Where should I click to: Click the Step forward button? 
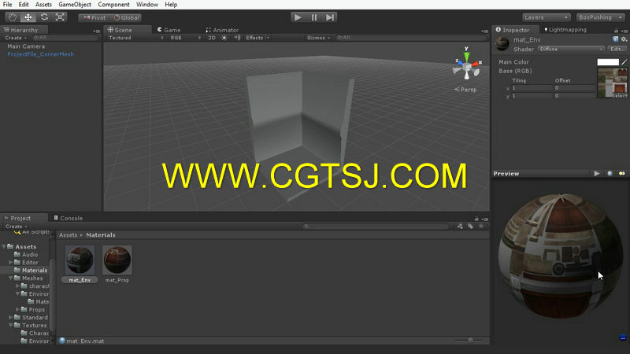tap(330, 17)
